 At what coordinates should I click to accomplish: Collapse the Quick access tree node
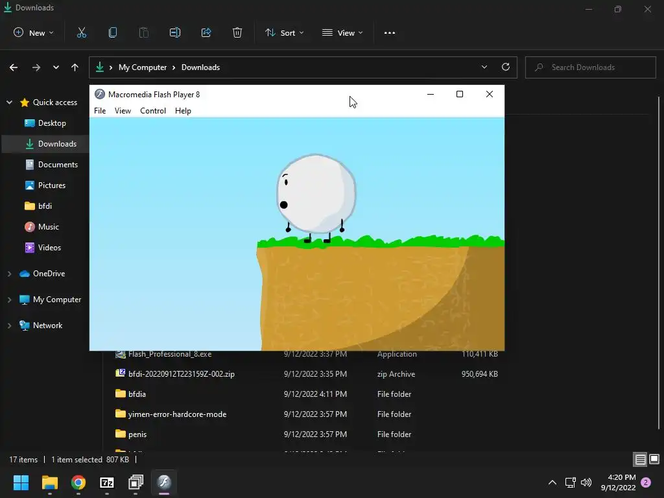[9, 102]
